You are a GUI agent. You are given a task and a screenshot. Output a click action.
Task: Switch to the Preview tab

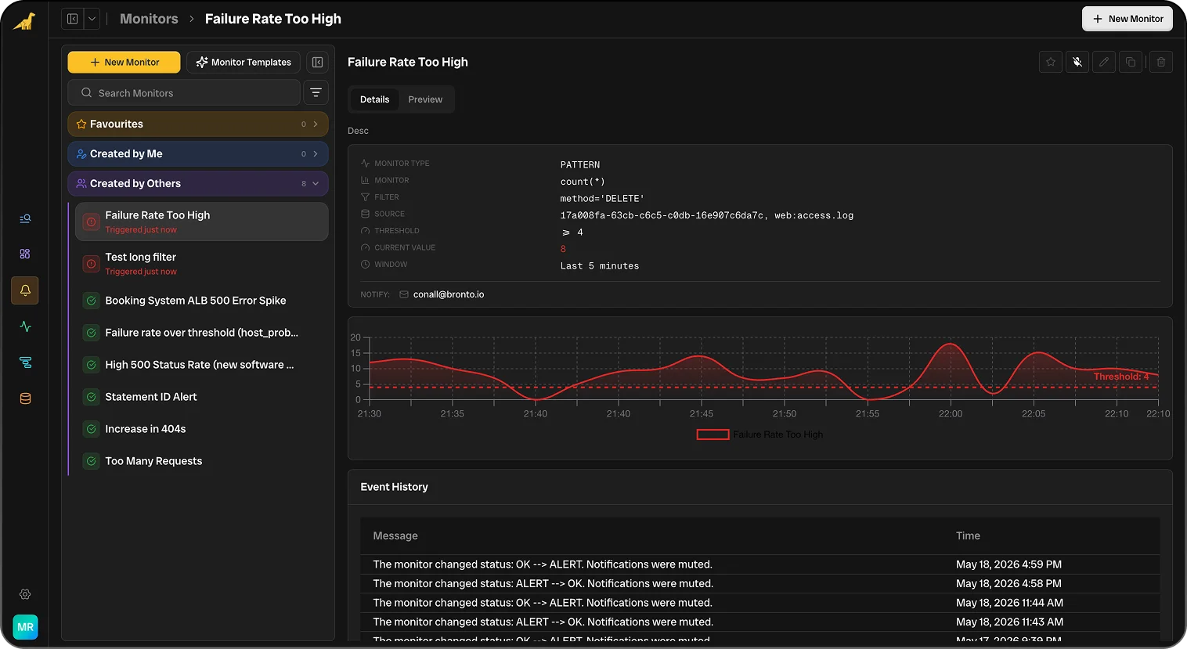(x=425, y=99)
